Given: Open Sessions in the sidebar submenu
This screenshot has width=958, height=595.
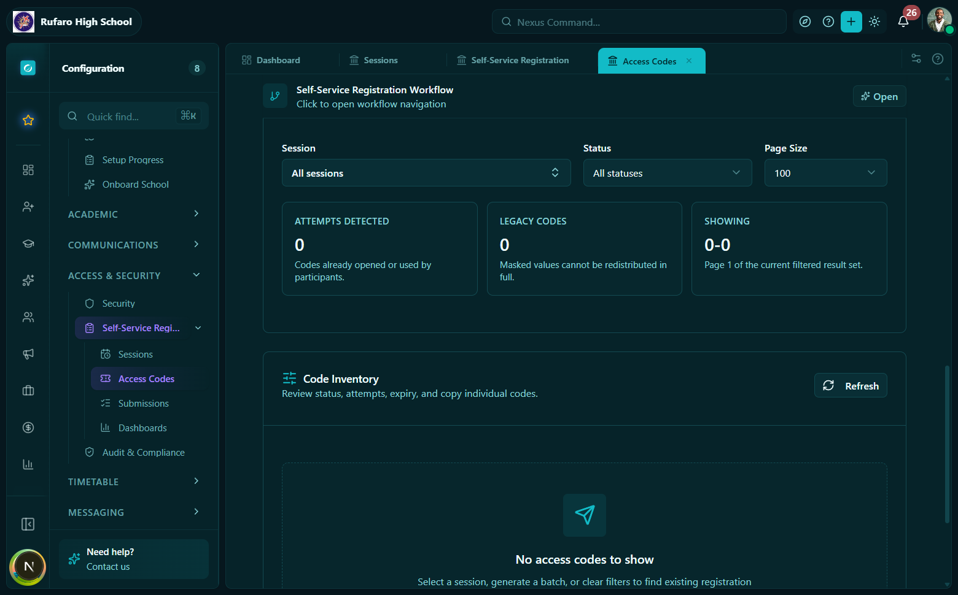Looking at the screenshot, I should point(135,355).
